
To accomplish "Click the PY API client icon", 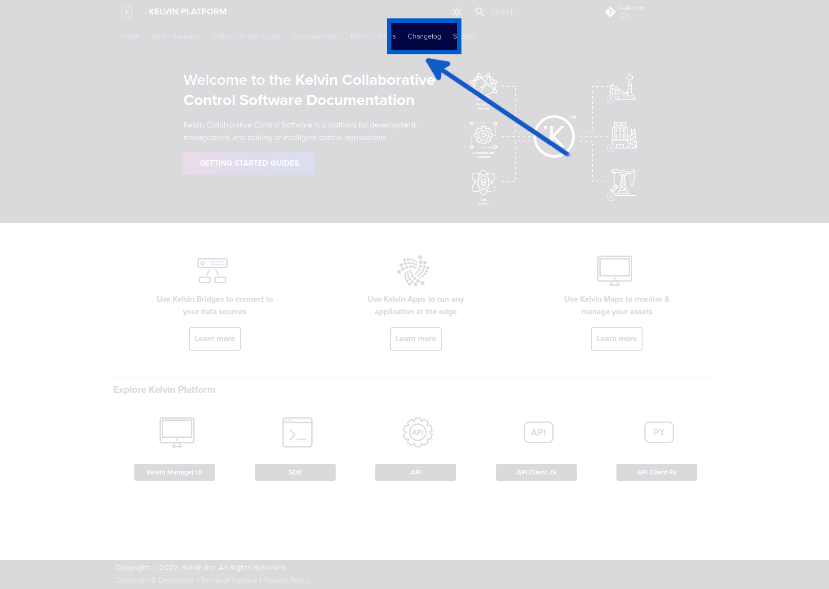I will 659,432.
